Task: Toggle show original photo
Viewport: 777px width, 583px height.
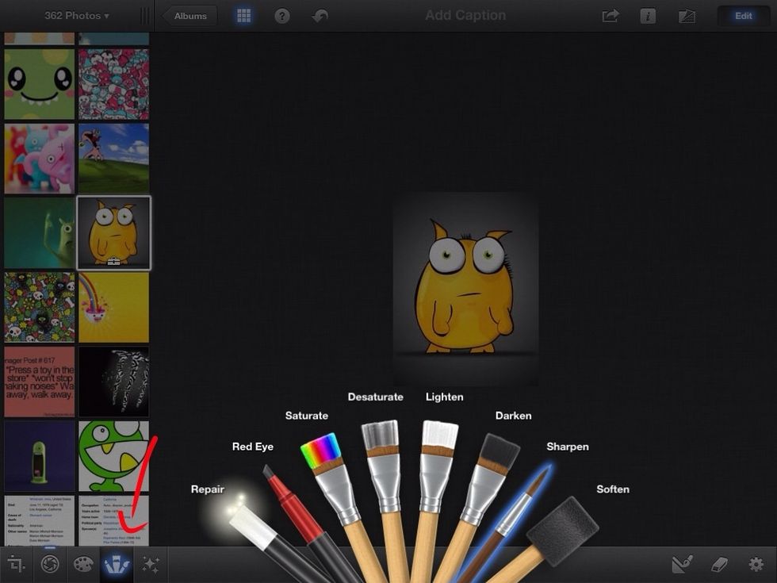Action: coord(687,16)
